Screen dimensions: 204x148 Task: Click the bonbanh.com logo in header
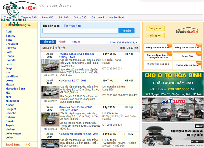coord(20,6)
